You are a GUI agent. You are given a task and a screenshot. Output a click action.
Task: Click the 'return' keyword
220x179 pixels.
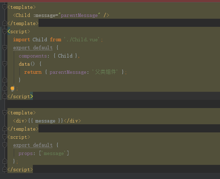point(33,72)
